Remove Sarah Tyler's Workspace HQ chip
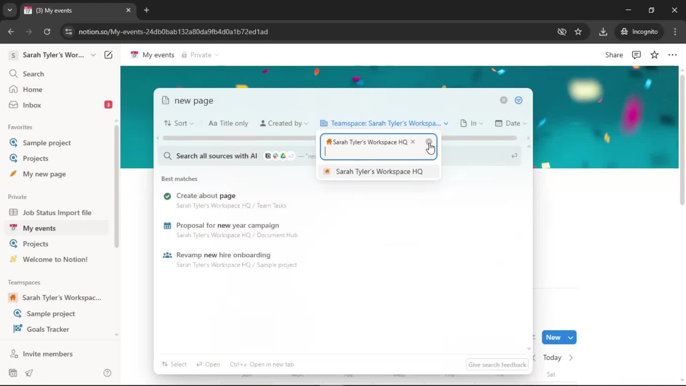Screen dimensions: 686x386 (413, 142)
